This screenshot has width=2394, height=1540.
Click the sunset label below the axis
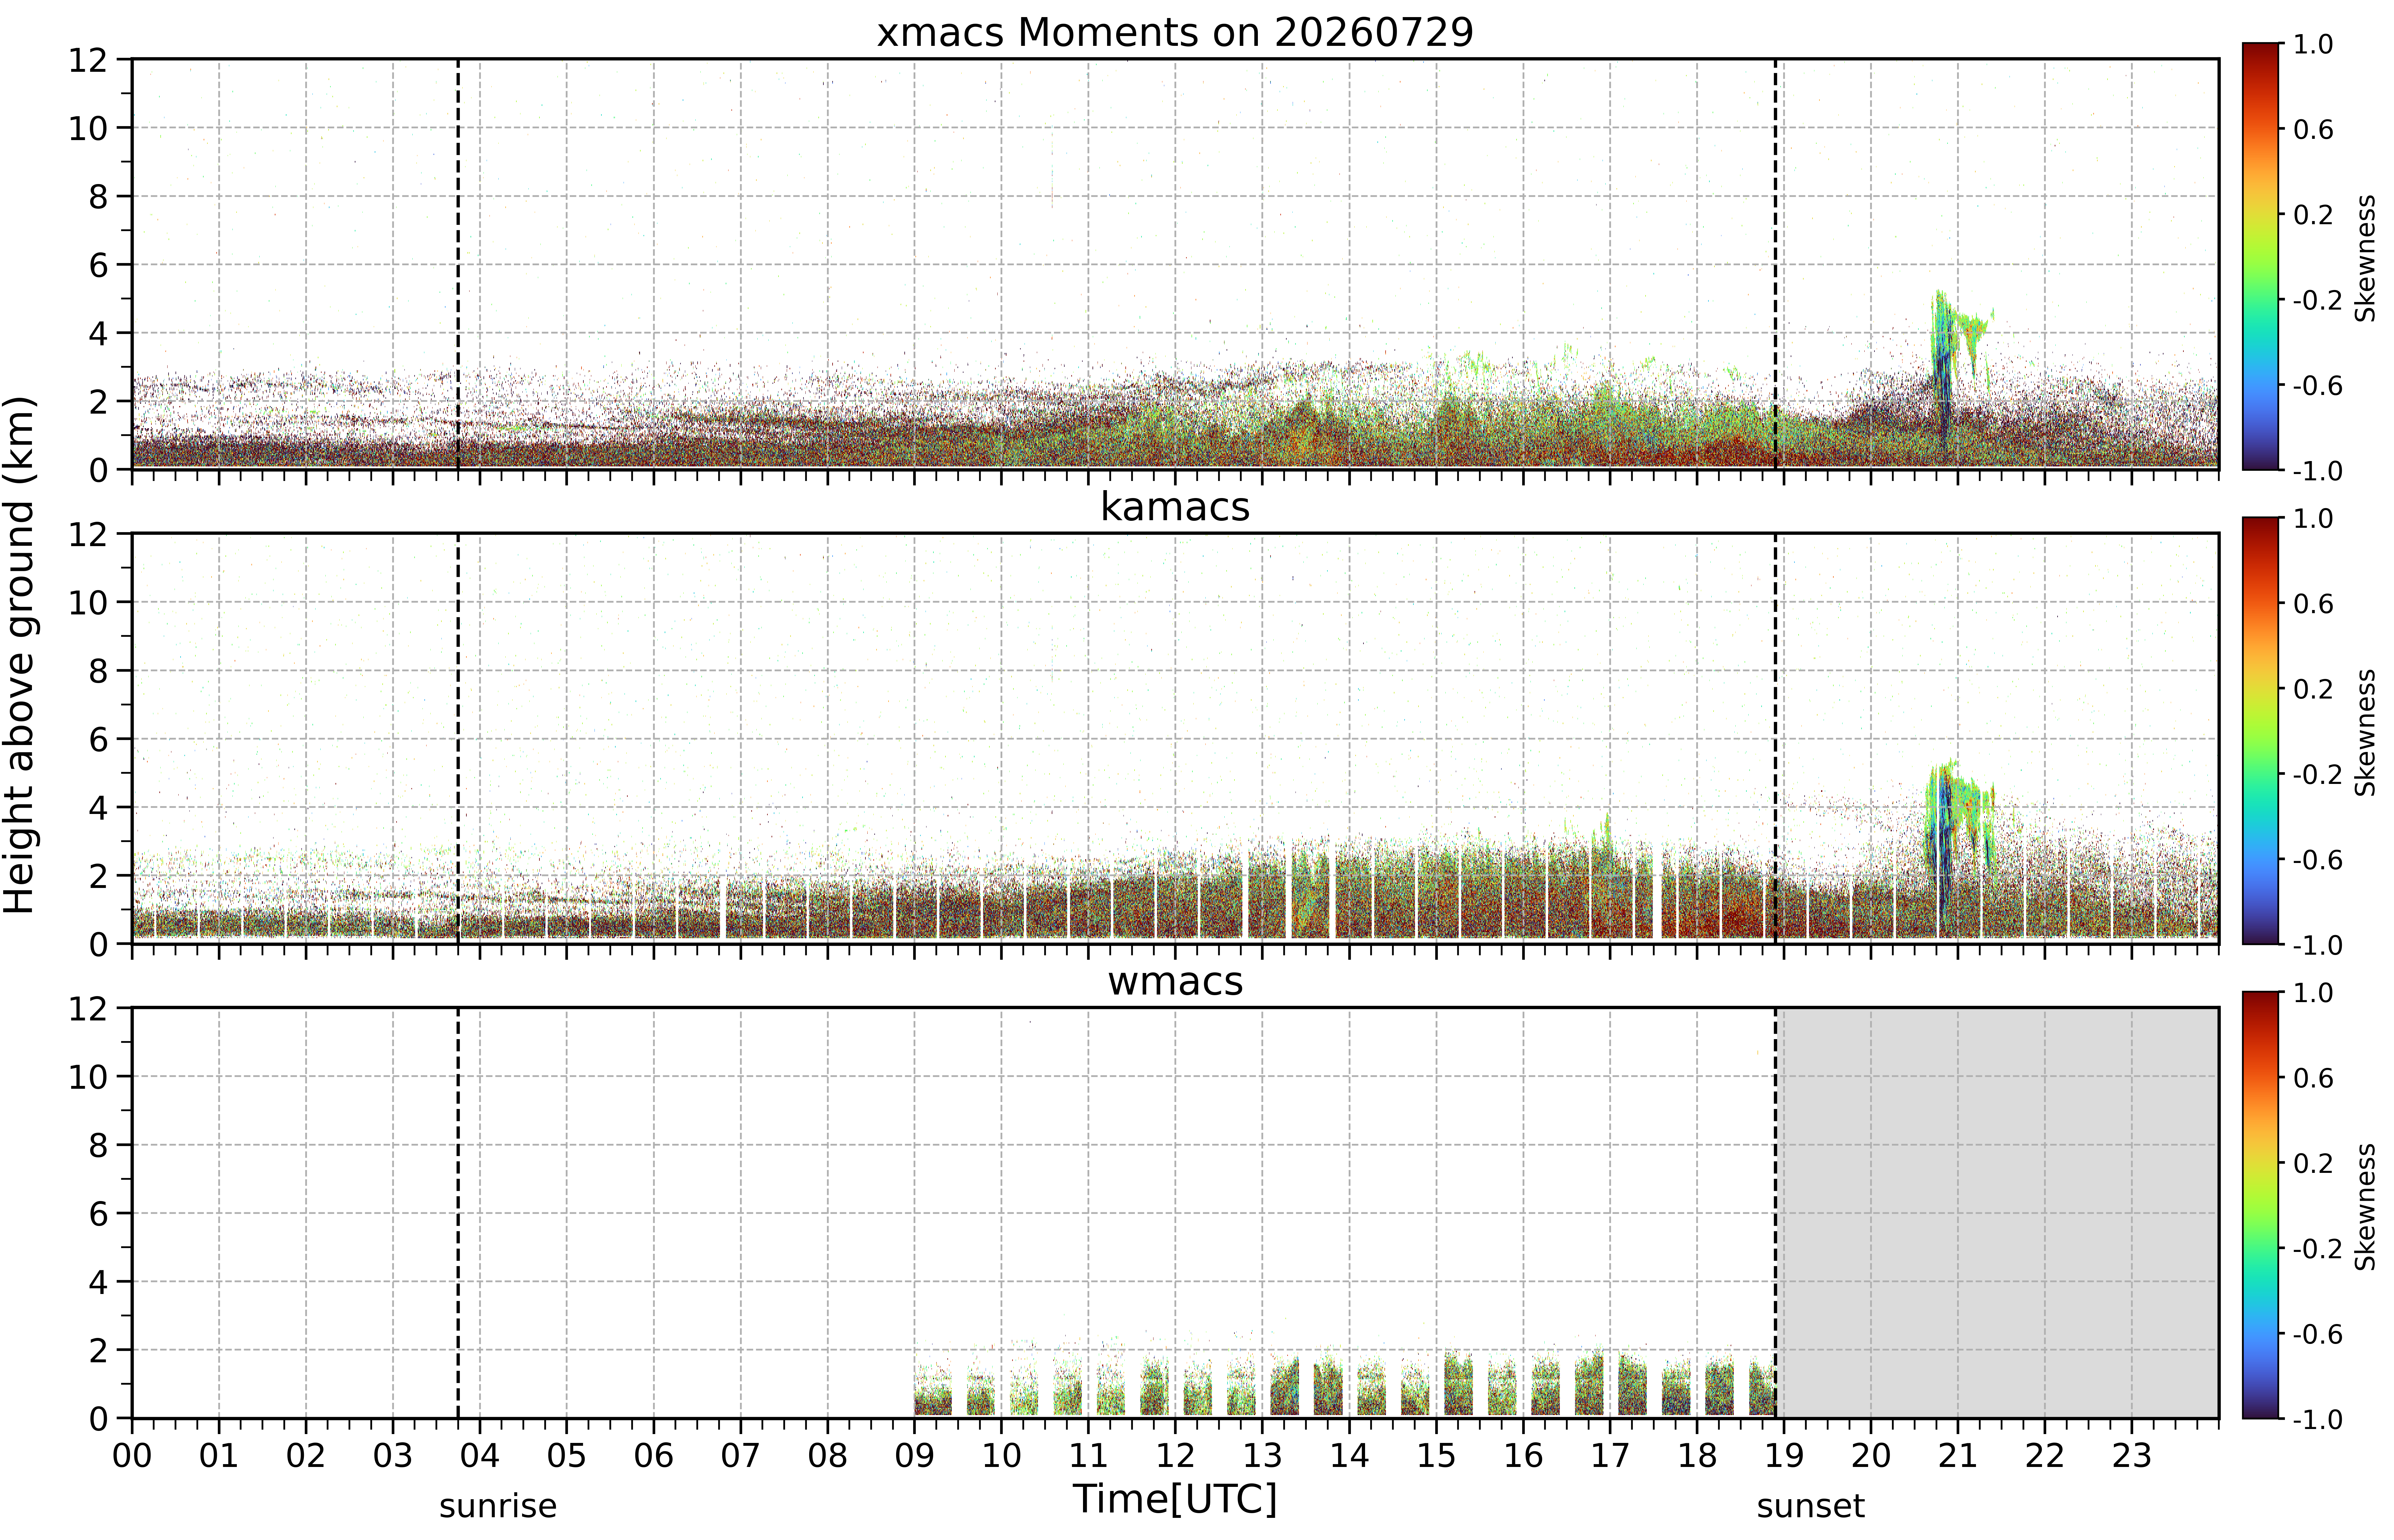(x=1810, y=1505)
